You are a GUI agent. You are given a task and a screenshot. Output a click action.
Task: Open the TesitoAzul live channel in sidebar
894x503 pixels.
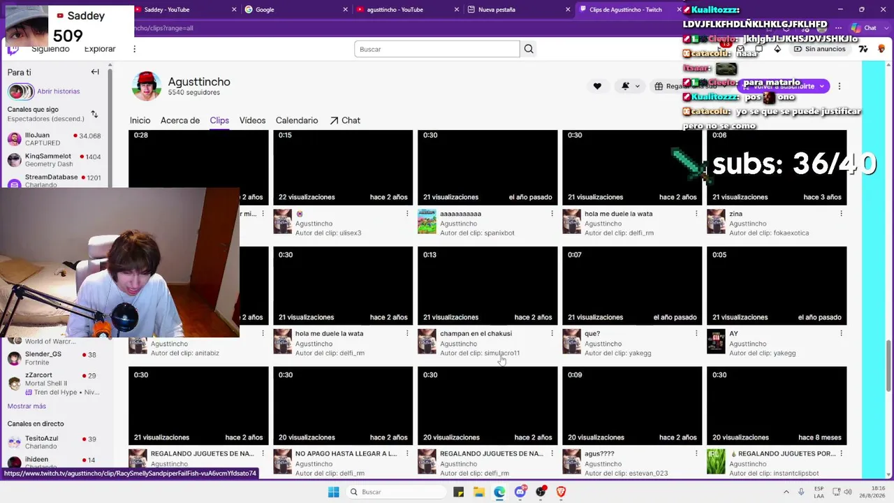pos(56,442)
